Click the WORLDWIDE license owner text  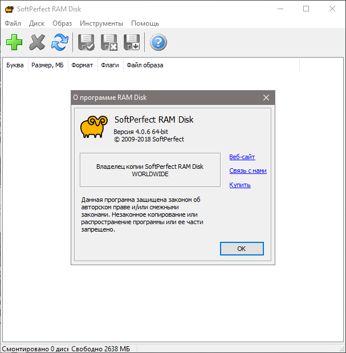pos(150,174)
